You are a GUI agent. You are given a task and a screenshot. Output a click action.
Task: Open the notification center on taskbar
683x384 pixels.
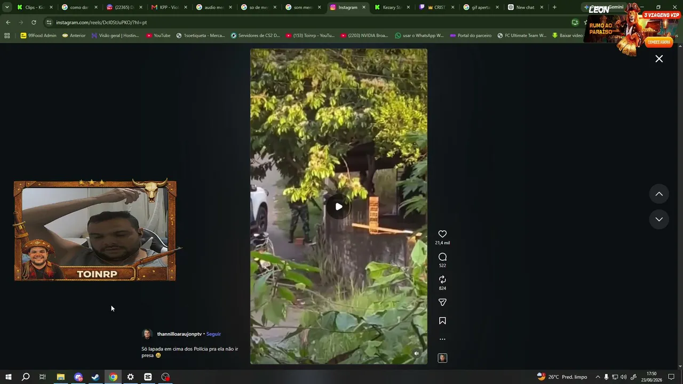tap(671, 377)
